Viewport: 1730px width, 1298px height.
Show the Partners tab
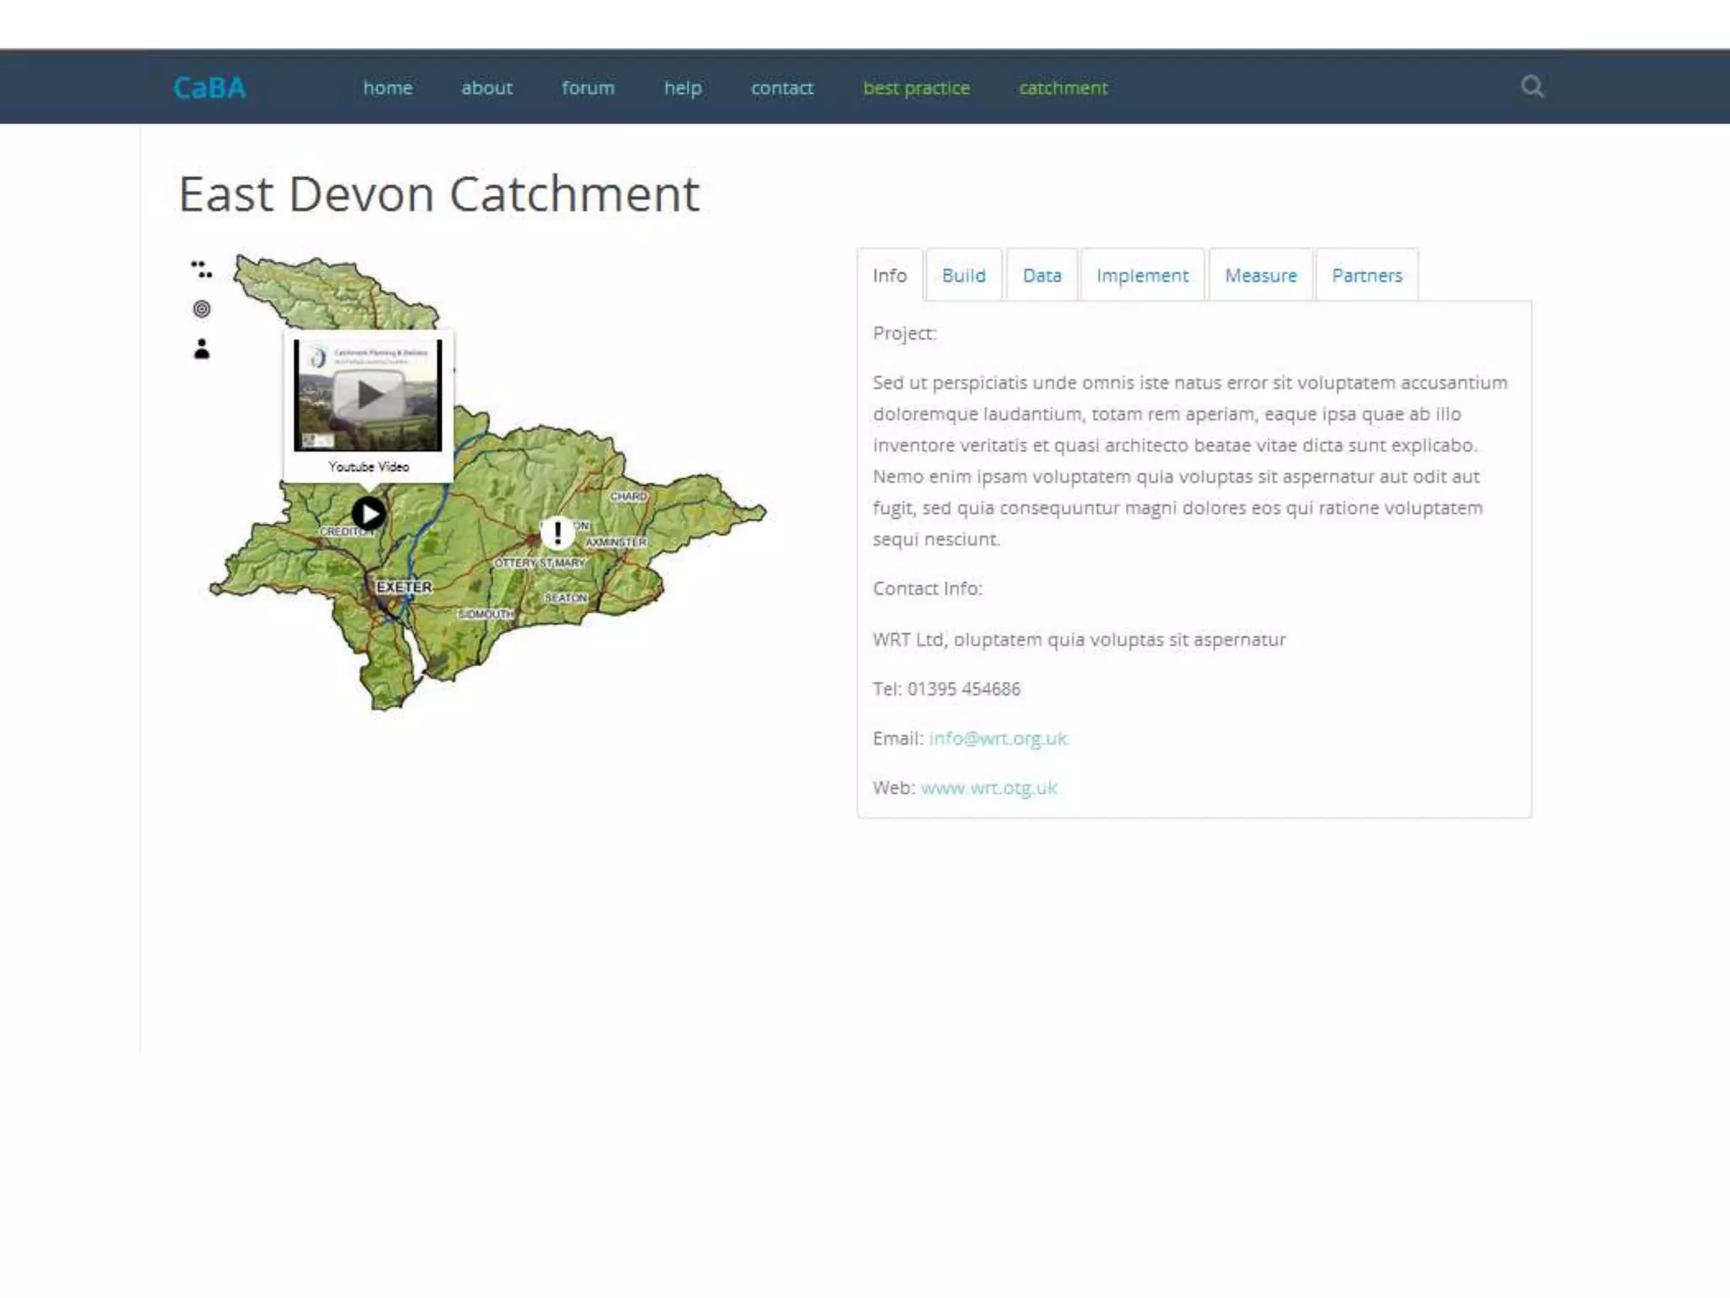click(1366, 275)
